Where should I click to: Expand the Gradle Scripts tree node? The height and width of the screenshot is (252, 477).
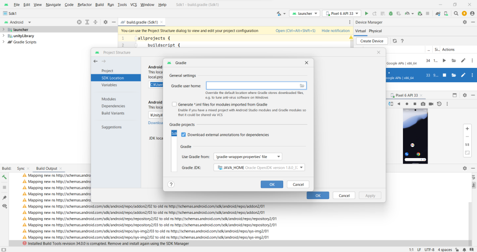coord(3,42)
